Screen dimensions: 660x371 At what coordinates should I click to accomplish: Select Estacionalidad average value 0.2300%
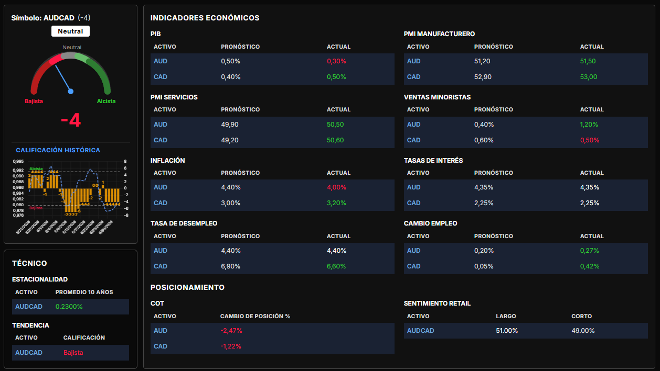[69, 307]
